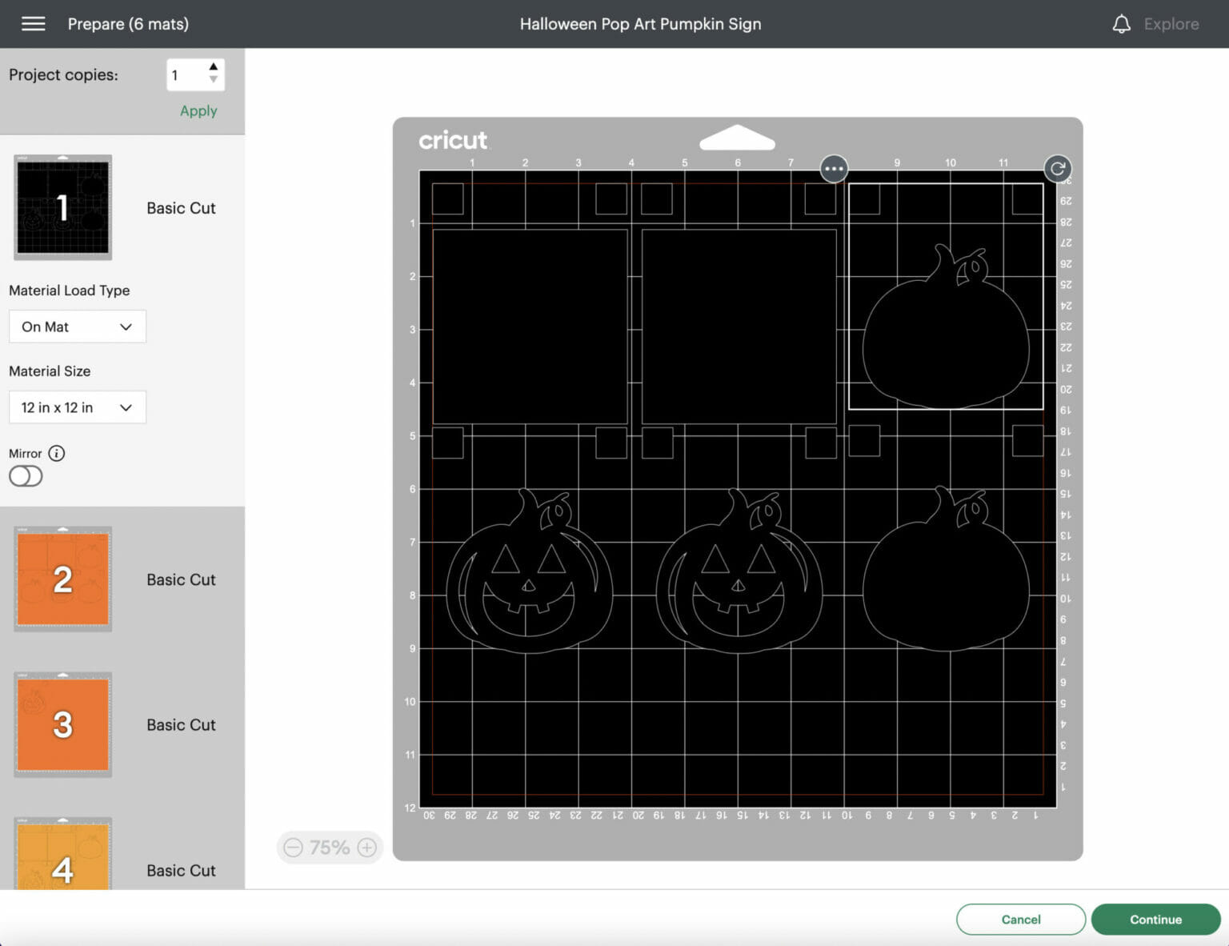The image size is (1229, 946).
Task: Click the Mirror info icon
Action: (57, 453)
